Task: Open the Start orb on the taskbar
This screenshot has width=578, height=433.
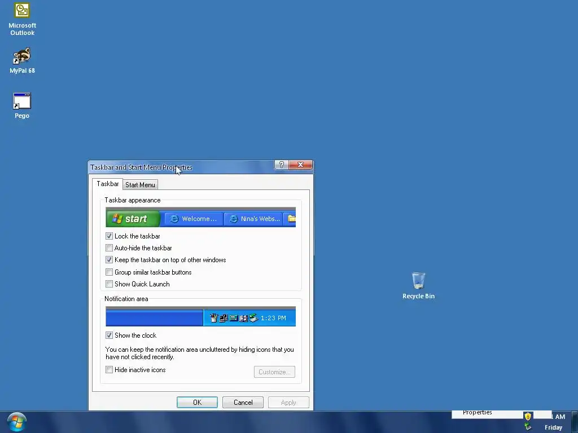Action: coord(16,422)
